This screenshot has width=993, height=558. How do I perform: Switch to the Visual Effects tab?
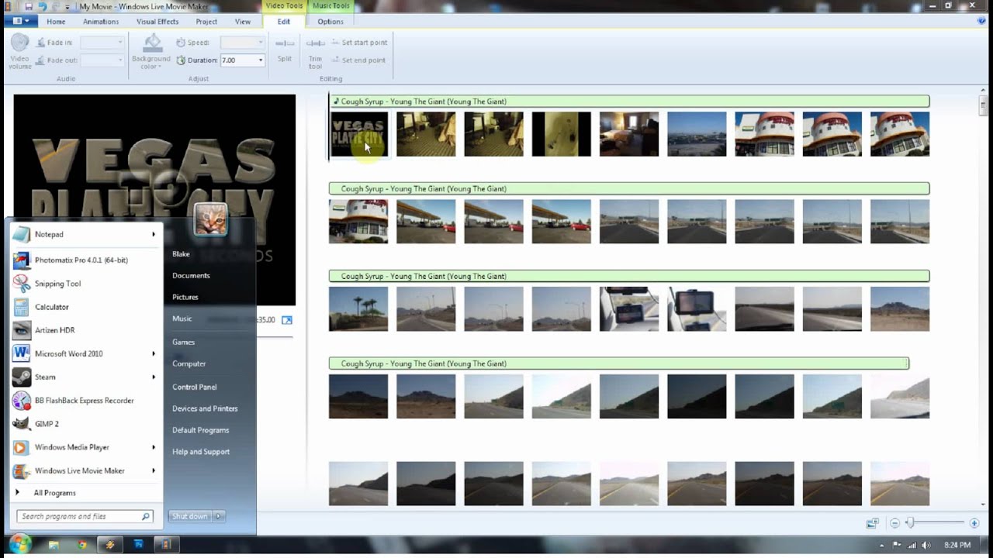[157, 22]
